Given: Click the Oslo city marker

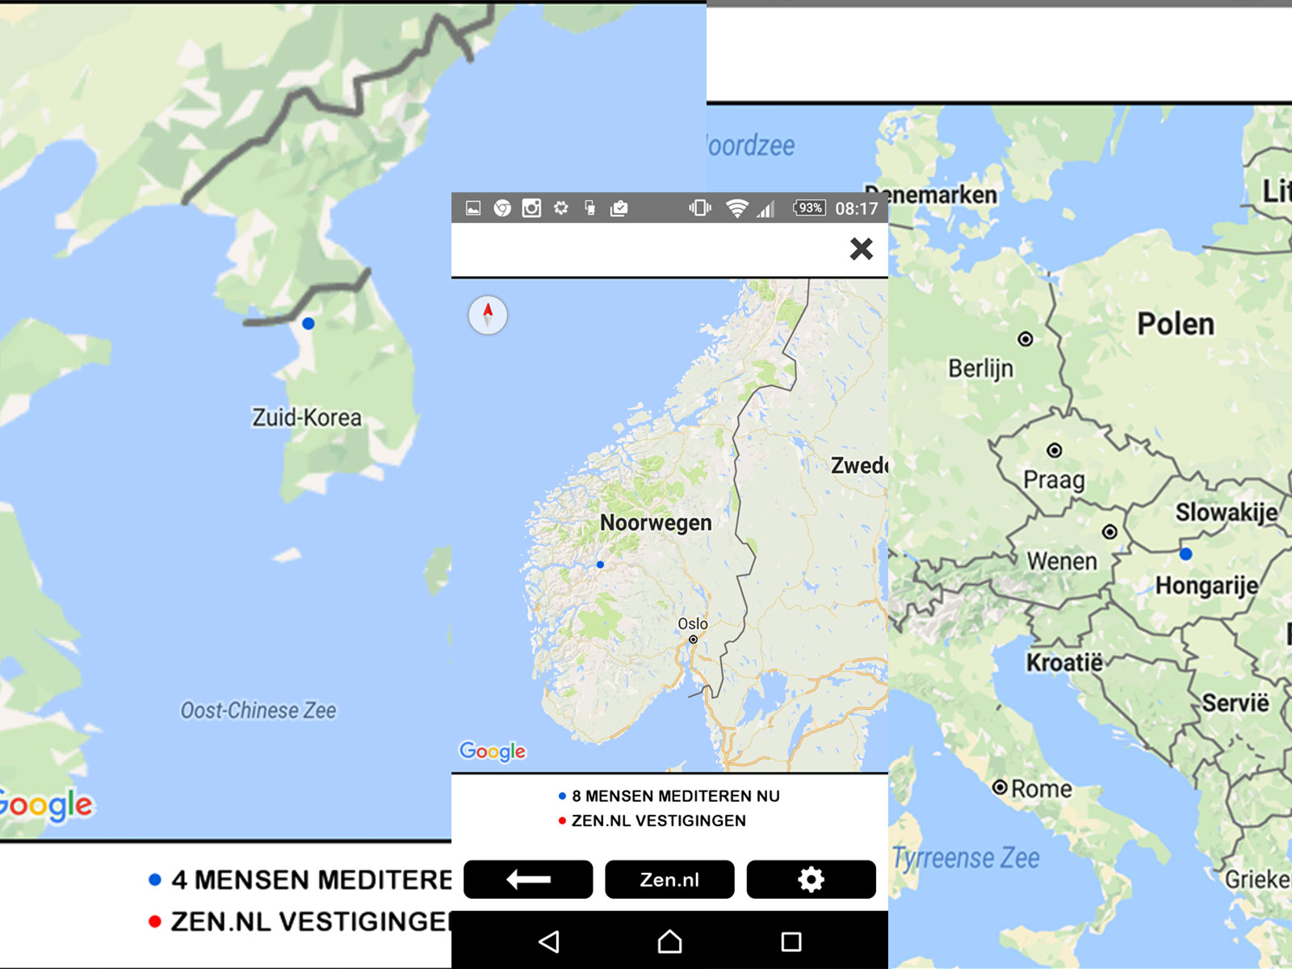Looking at the screenshot, I should [x=693, y=640].
